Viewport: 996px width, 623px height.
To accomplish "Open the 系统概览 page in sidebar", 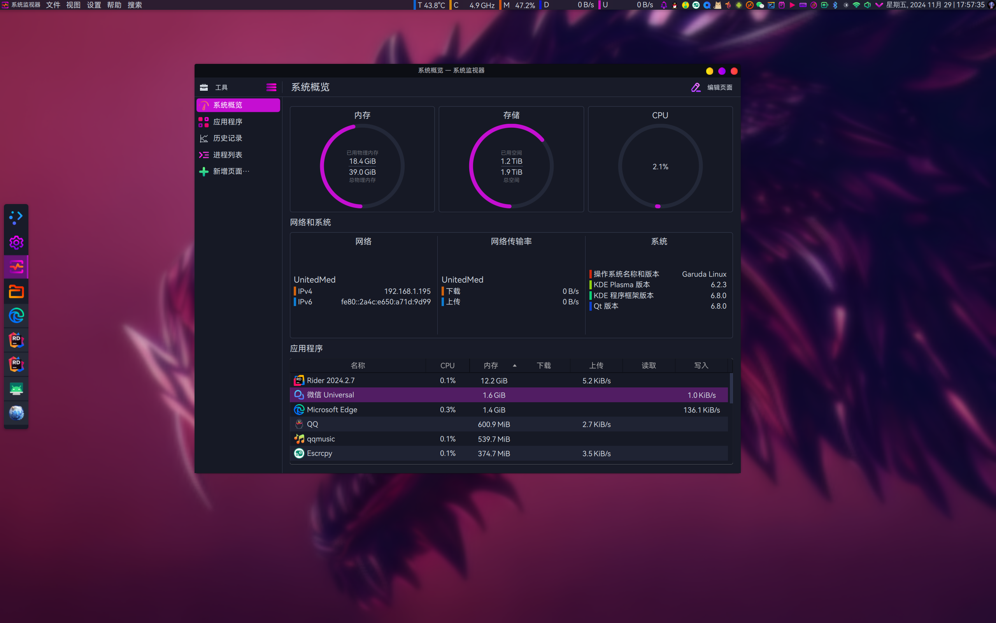I will (238, 105).
